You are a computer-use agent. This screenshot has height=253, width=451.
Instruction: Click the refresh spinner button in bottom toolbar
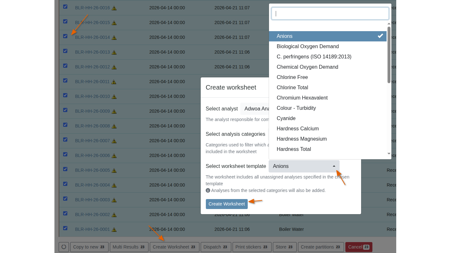[x=64, y=247]
